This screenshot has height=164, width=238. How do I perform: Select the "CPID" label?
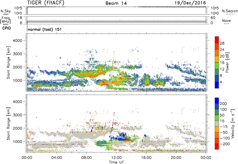click(x=7, y=28)
